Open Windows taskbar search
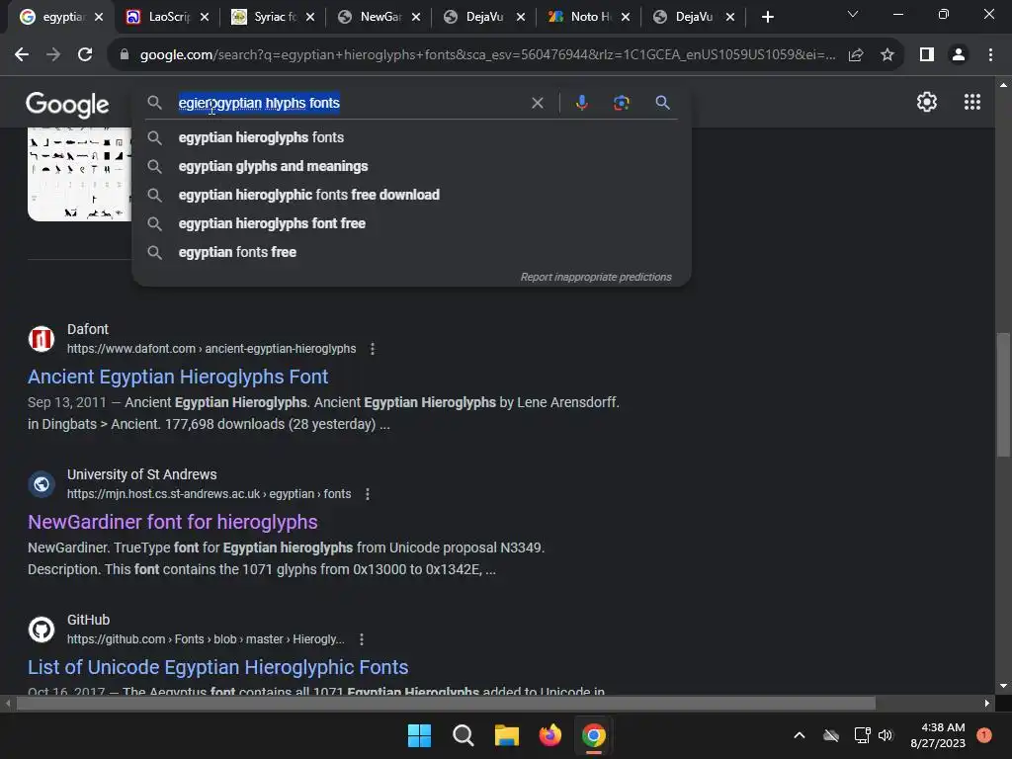This screenshot has width=1012, height=759. pos(463,735)
